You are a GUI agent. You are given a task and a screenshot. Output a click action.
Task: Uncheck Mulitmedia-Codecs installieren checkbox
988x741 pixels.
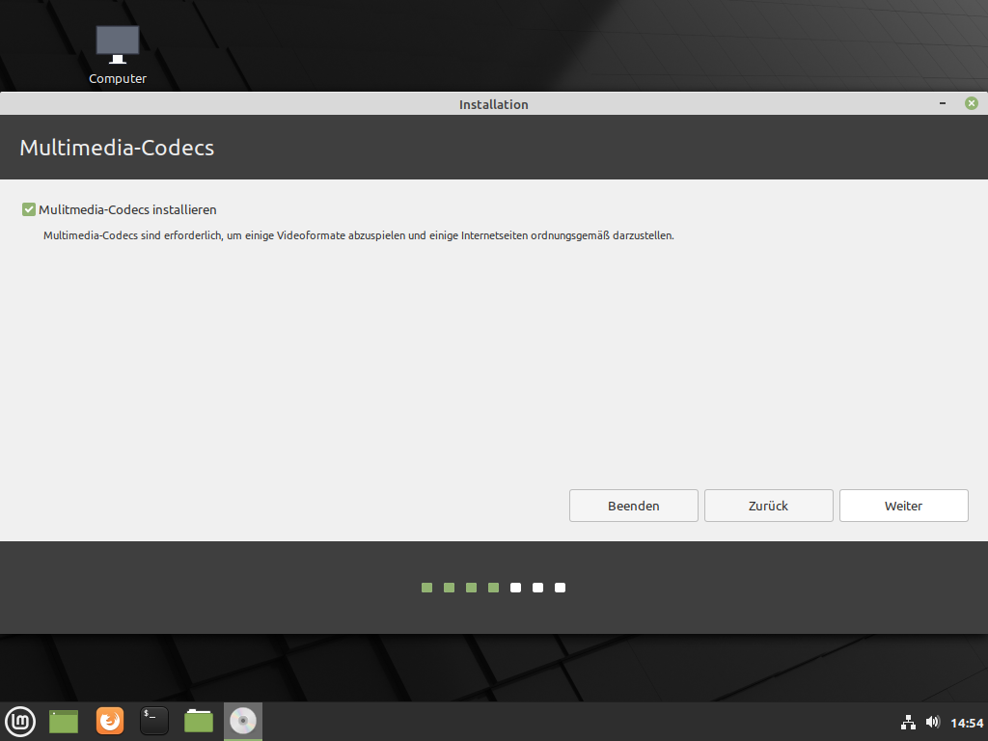[29, 209]
